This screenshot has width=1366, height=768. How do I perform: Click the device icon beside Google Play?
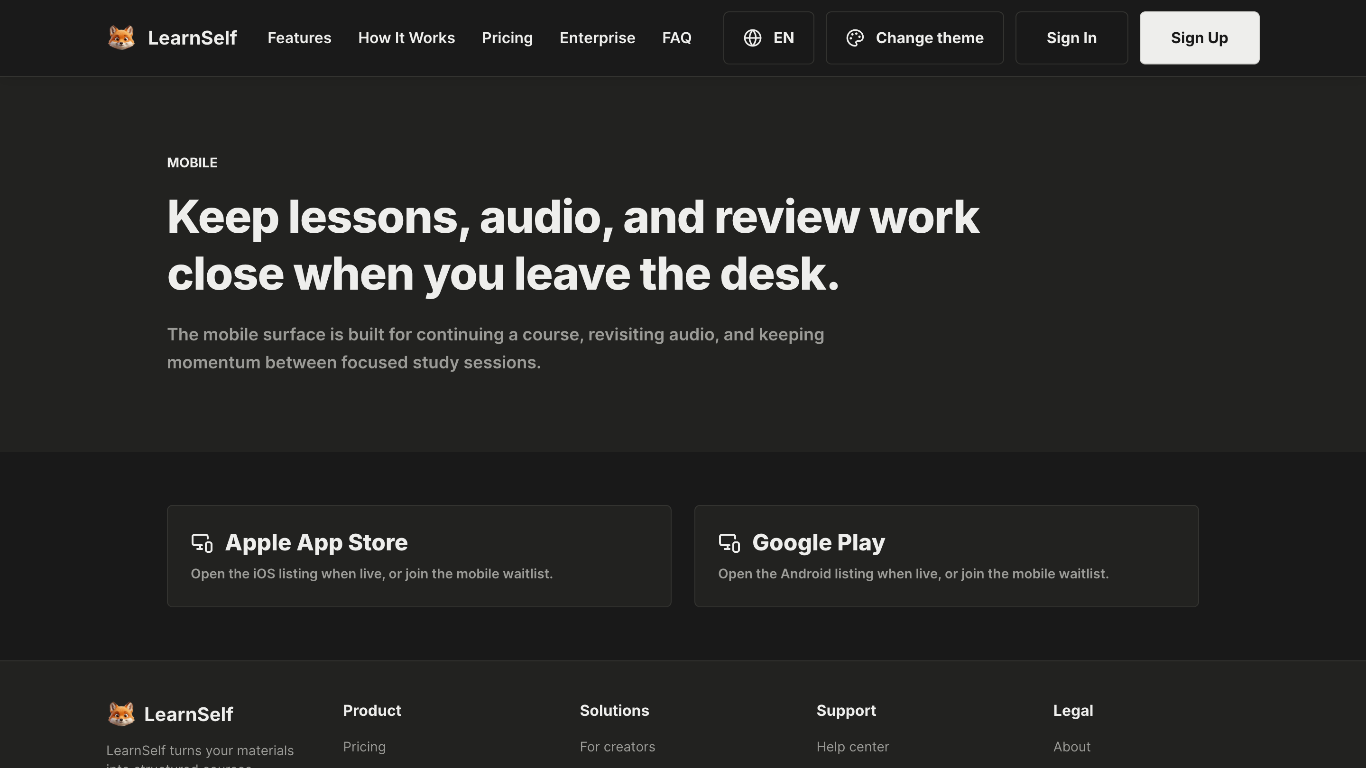pyautogui.click(x=729, y=543)
